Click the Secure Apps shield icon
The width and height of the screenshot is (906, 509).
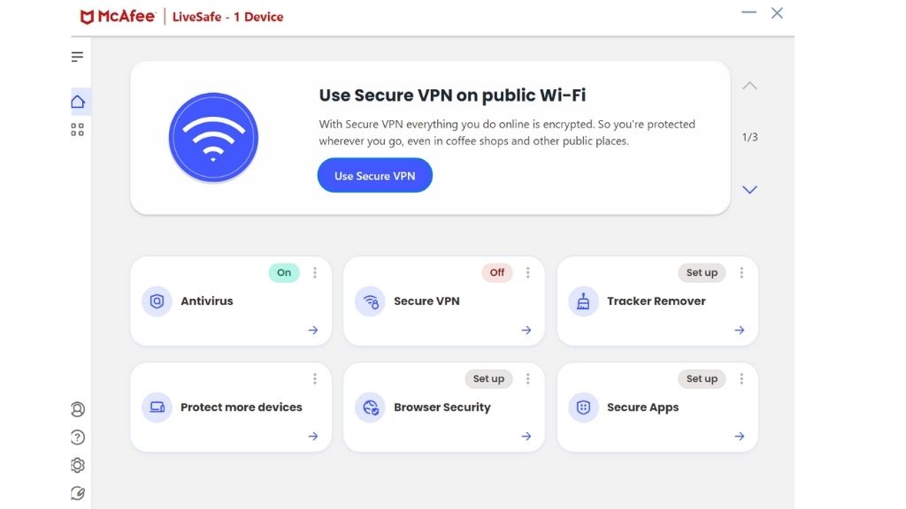click(x=583, y=407)
